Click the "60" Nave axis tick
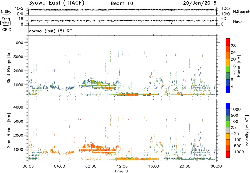This screenshot has height=173, width=250. 224,19
